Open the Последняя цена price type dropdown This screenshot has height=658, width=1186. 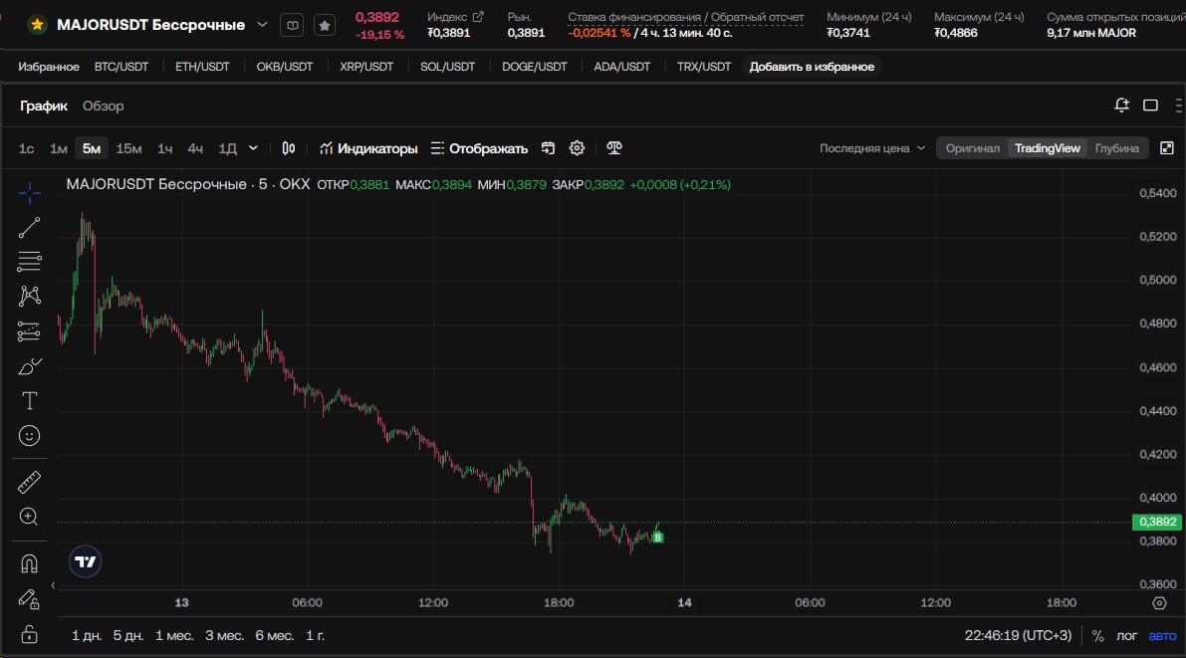872,148
